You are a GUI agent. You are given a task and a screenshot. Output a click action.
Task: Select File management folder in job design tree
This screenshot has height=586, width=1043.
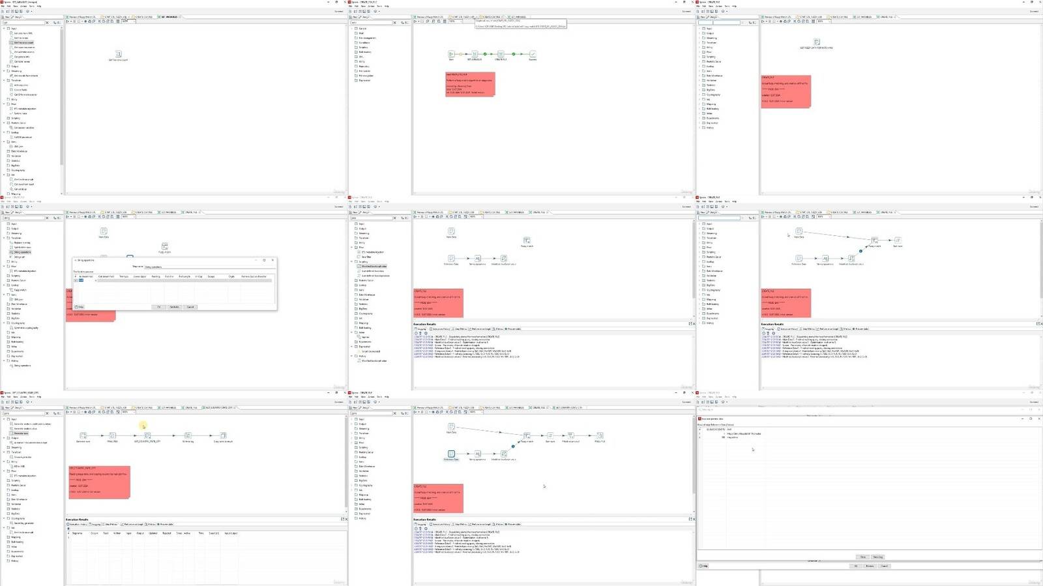click(368, 38)
